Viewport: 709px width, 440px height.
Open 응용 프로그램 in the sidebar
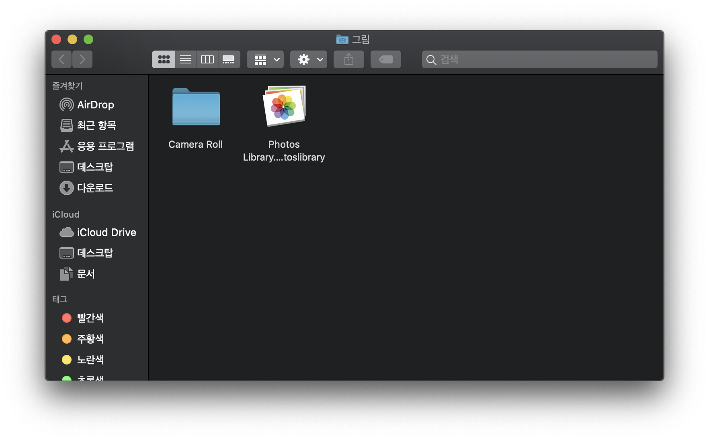(x=96, y=146)
